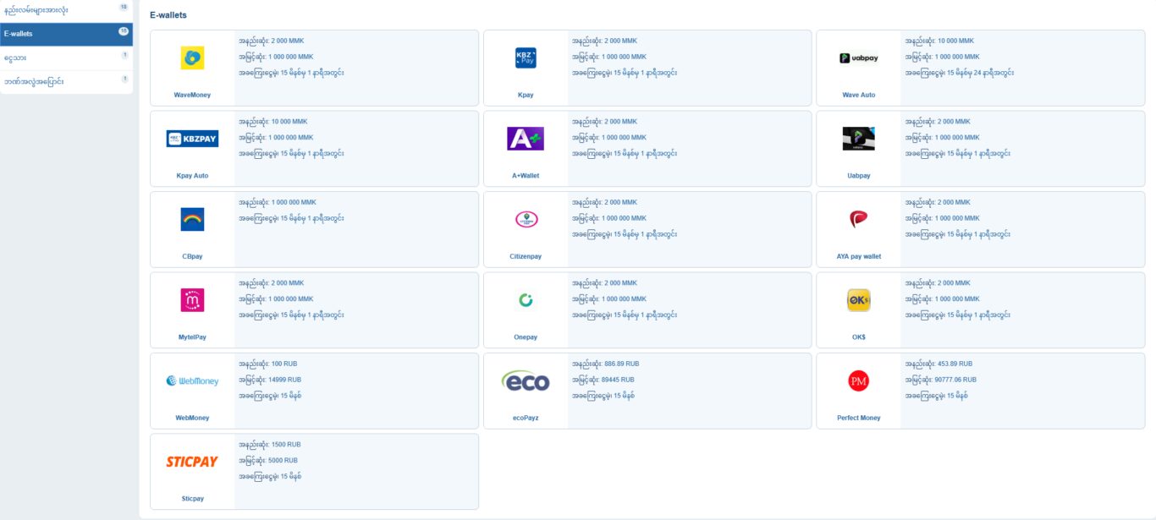Choose the pink MytelPay logo icon
The width and height of the screenshot is (1156, 520).
pos(192,299)
